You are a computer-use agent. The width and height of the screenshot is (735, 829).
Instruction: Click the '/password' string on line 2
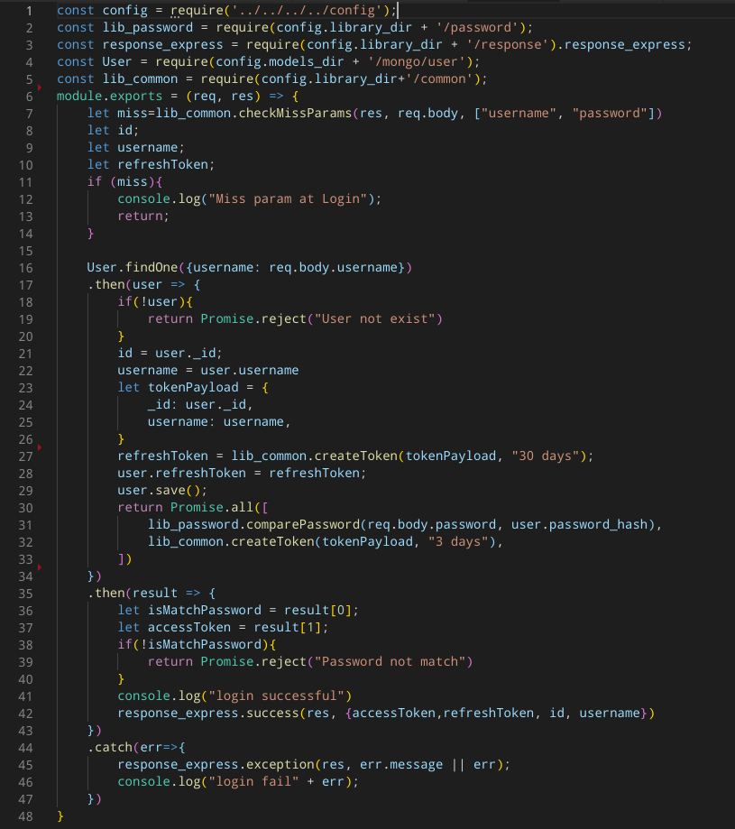coord(477,27)
